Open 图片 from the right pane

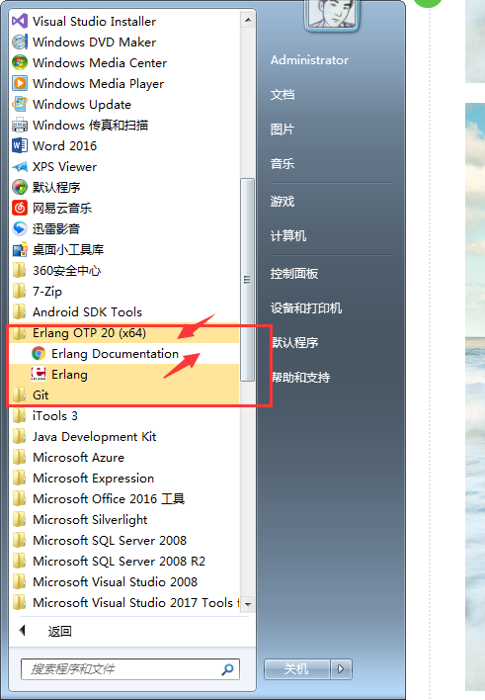point(283,130)
